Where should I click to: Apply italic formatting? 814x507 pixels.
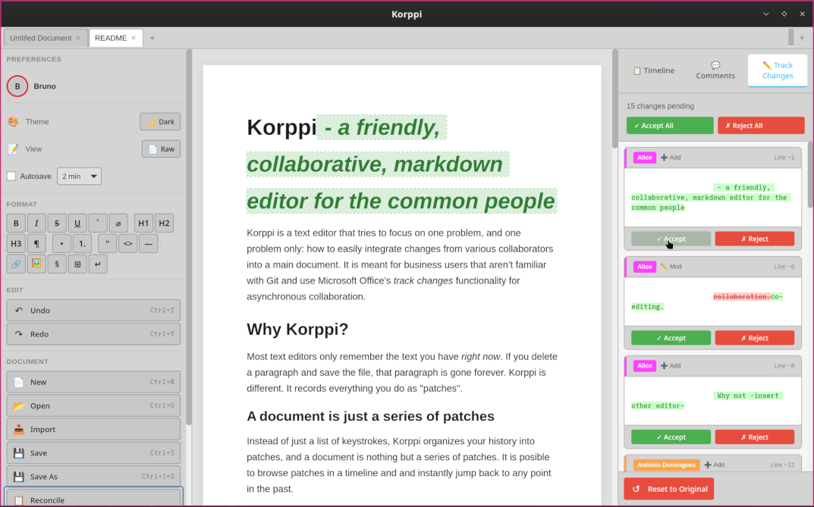[x=36, y=223]
